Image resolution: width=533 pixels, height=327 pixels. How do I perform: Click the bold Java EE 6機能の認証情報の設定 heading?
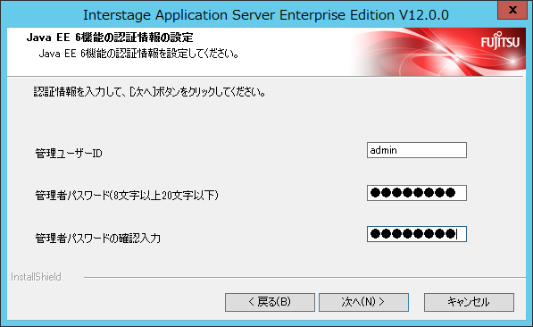point(110,38)
